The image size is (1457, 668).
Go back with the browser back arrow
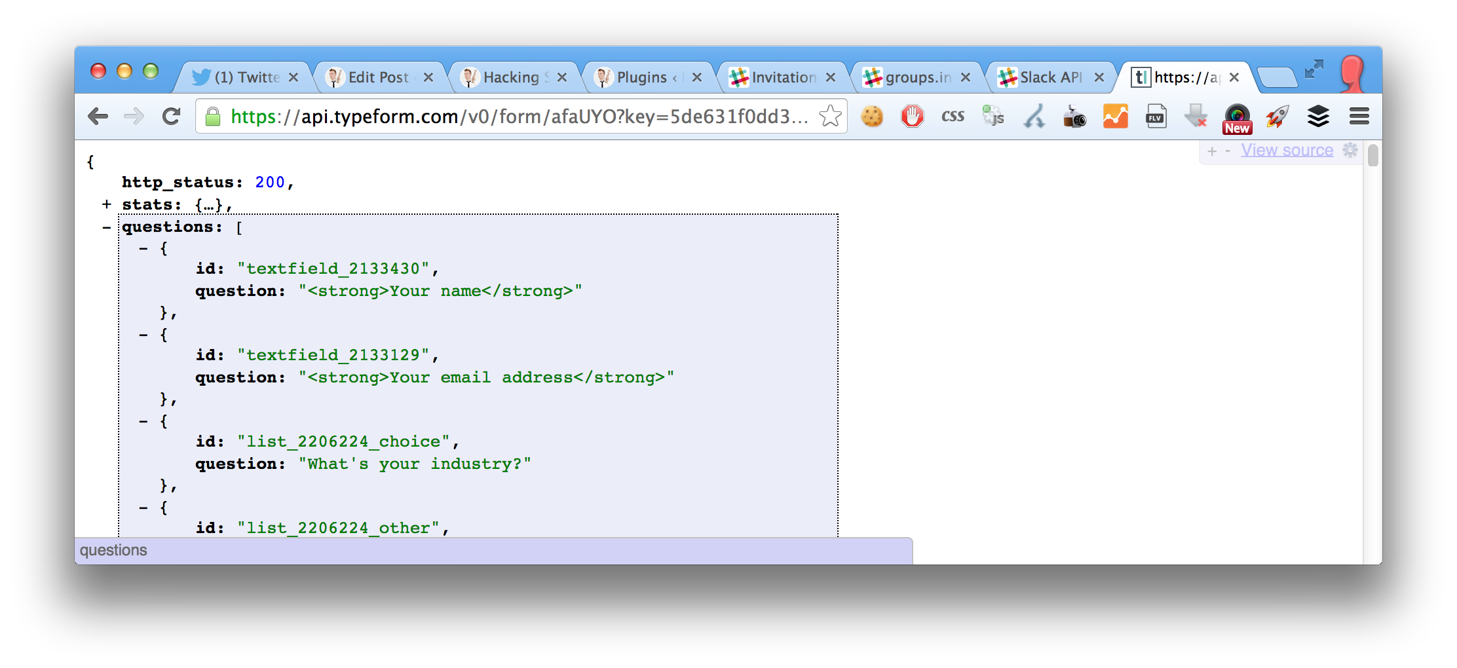pos(98,117)
